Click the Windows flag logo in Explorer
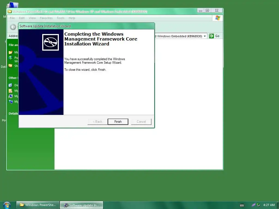The height and width of the screenshot is (209, 279). tap(218, 18)
